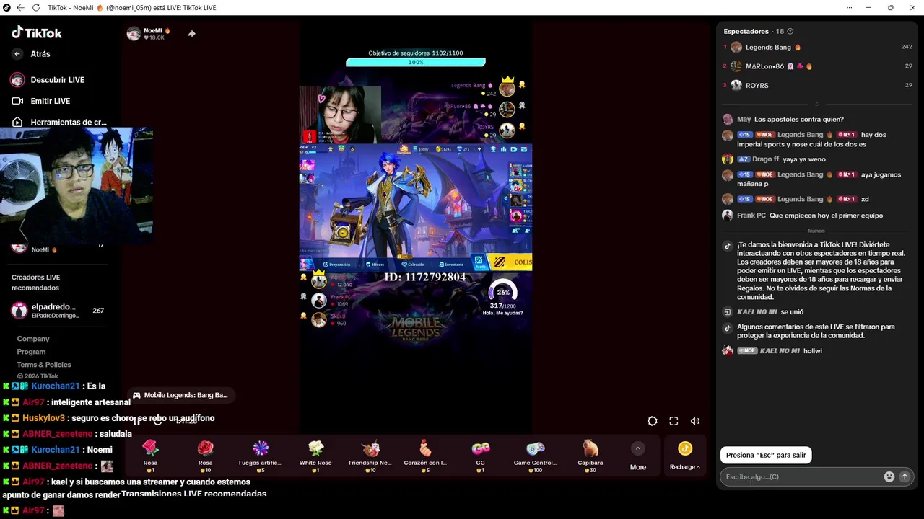Send the Rosa gift costing 10 coins
Viewport: 924px width, 519px height.
[x=206, y=456]
